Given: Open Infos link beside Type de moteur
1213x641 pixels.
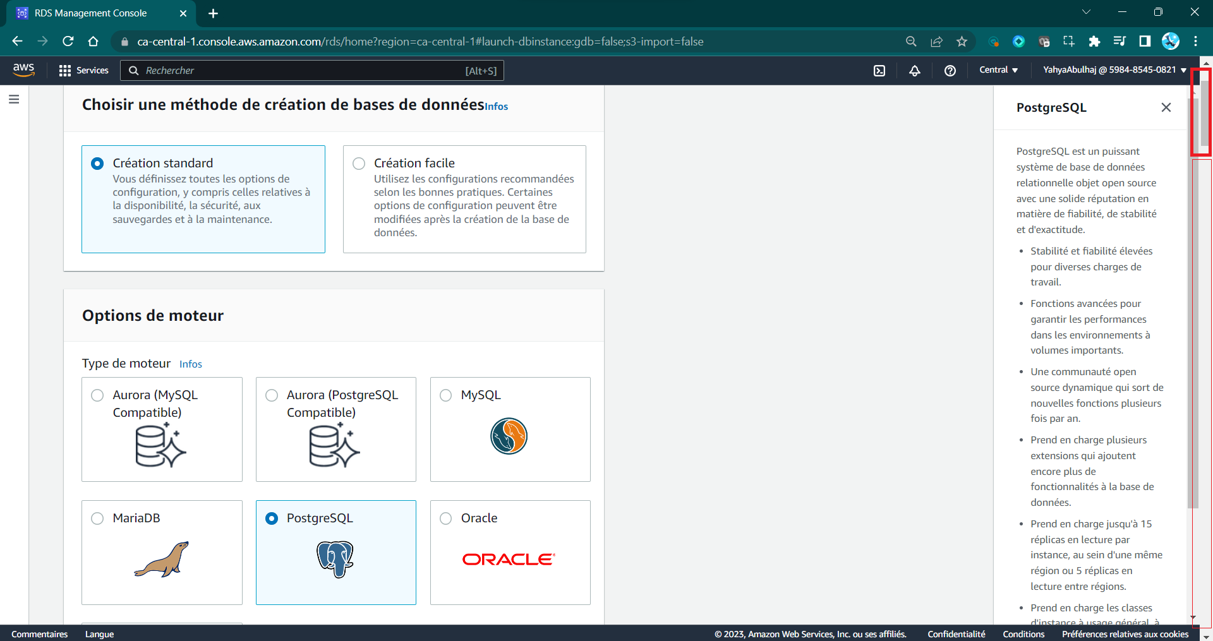Looking at the screenshot, I should 191,364.
